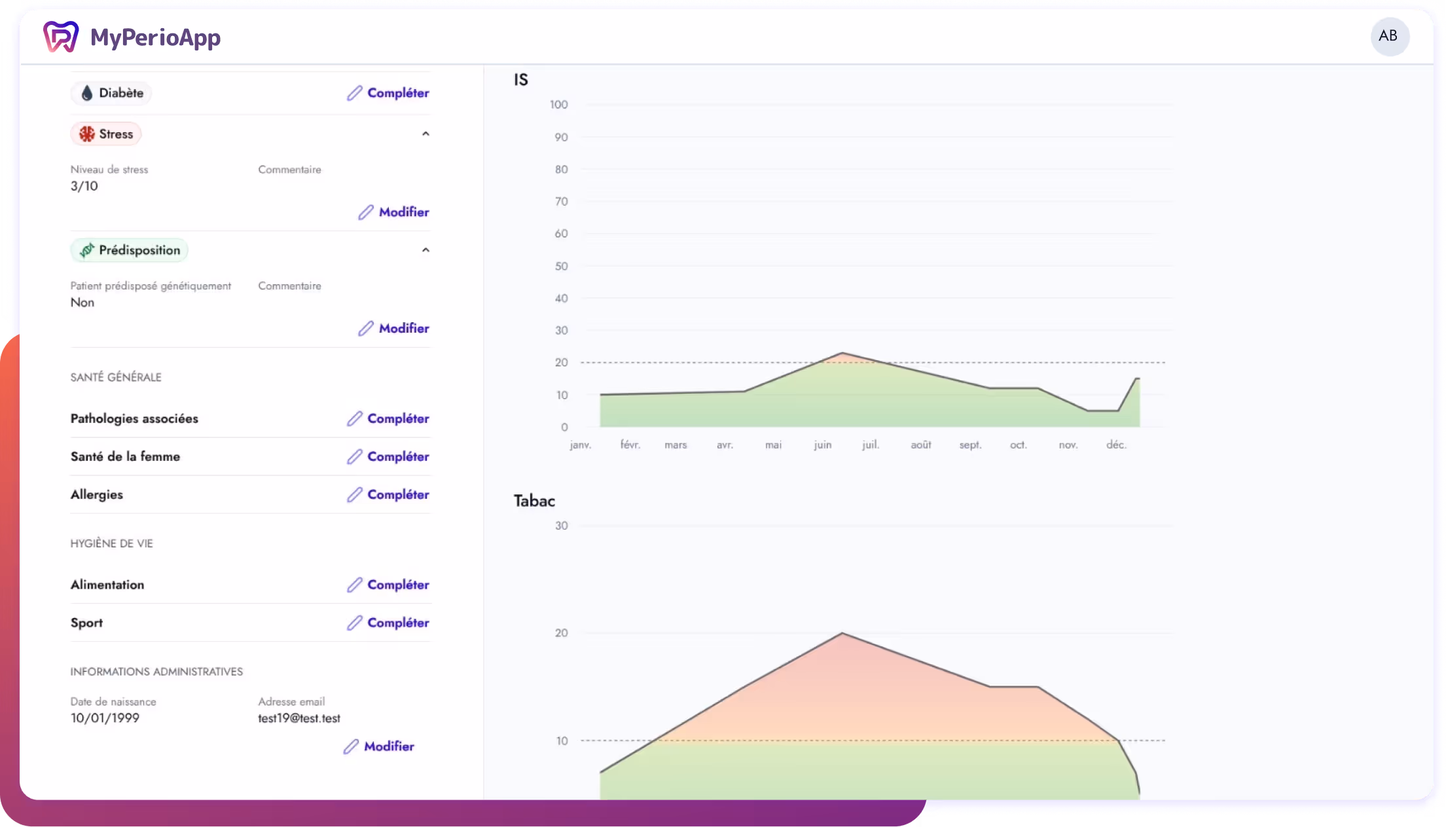Complete the Alimentation section
This screenshot has width=1446, height=827.
(397, 585)
